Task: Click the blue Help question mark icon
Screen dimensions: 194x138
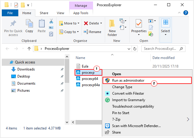Action: 185,13
